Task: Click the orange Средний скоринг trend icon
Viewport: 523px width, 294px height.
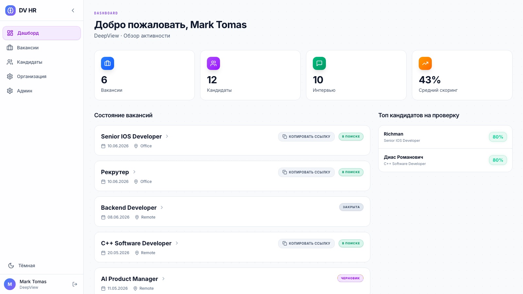Action: click(x=425, y=63)
